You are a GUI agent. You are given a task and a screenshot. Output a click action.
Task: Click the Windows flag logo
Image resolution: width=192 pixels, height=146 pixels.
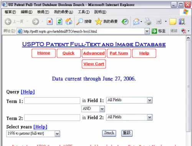pos(185,12)
